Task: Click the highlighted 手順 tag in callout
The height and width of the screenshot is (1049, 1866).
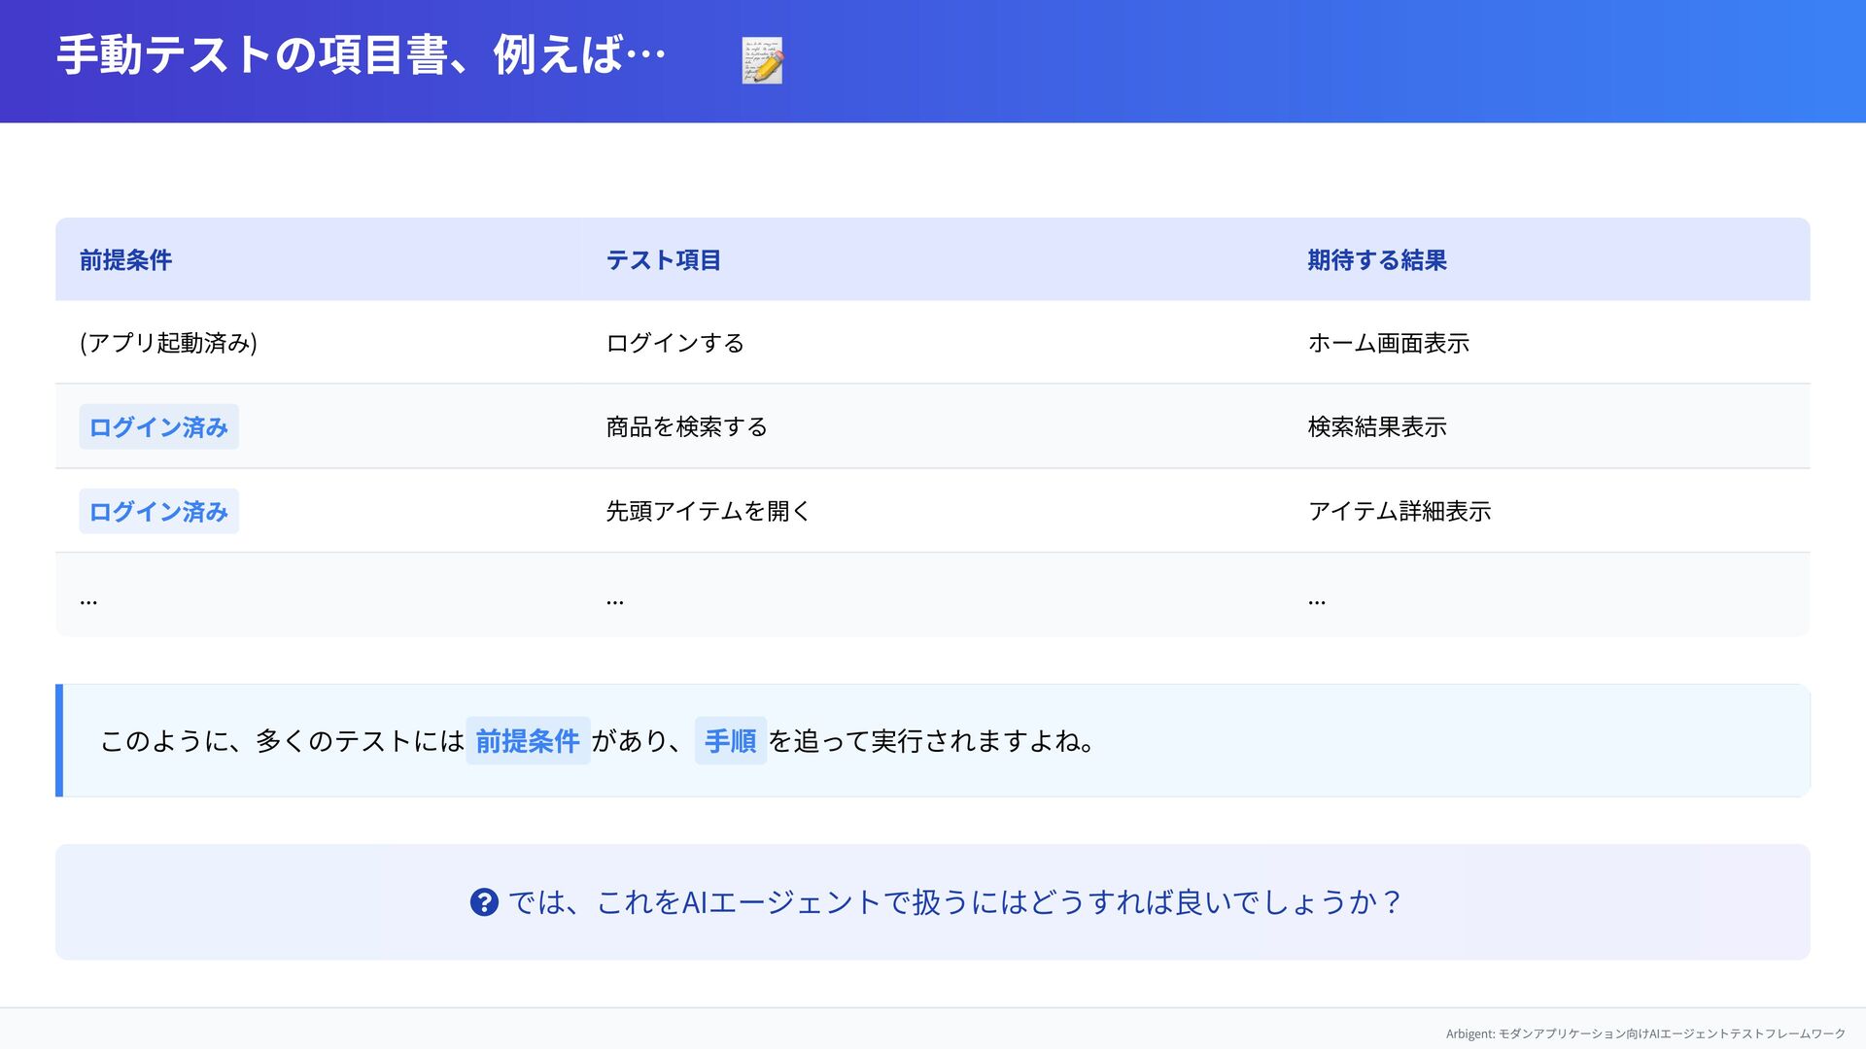Action: click(x=730, y=741)
